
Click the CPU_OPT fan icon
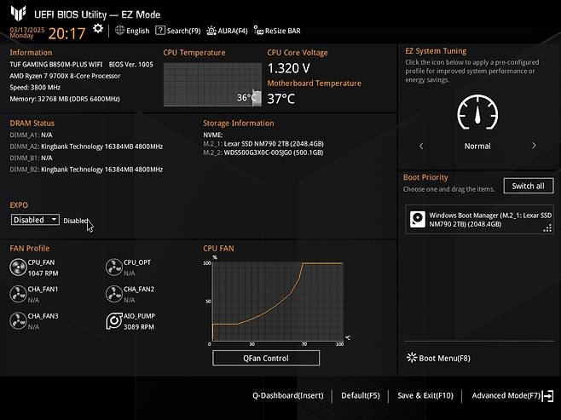pyautogui.click(x=114, y=268)
